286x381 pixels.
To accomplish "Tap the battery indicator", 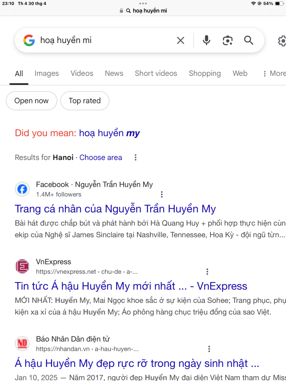I will (279, 3).
